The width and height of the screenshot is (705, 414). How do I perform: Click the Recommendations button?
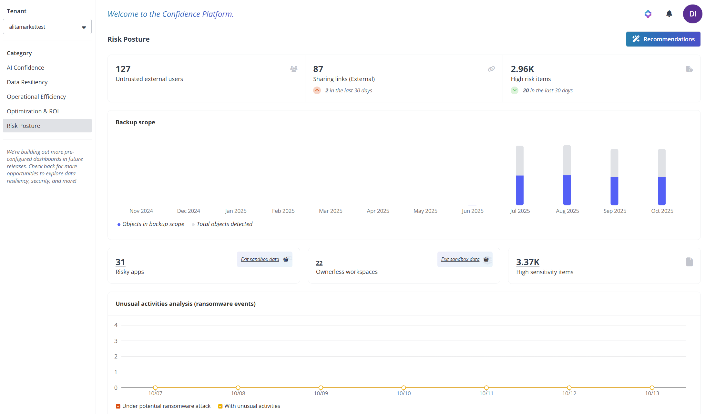pos(663,39)
